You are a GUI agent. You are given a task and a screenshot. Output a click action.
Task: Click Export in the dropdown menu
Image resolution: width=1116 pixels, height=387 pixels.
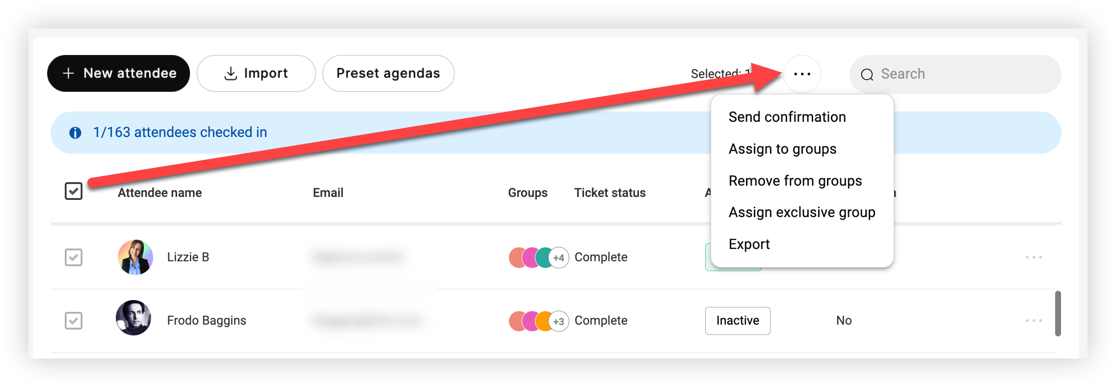pos(749,244)
